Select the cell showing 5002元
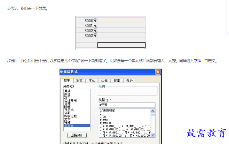229x144 pixels. click(87, 30)
